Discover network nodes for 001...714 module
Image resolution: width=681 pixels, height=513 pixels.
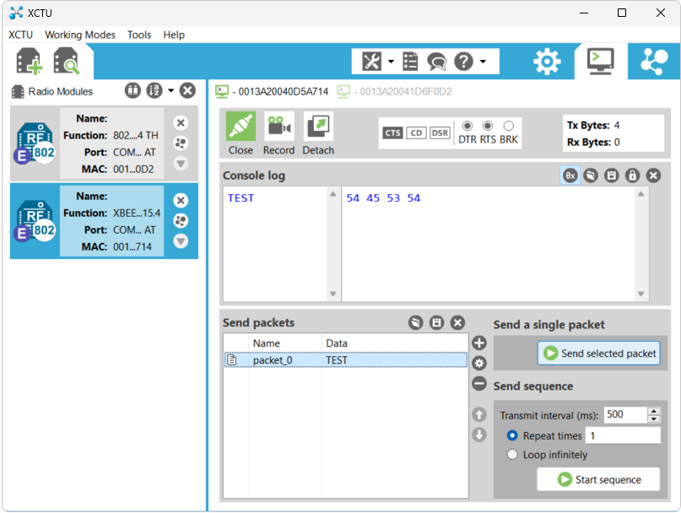pyautogui.click(x=181, y=221)
